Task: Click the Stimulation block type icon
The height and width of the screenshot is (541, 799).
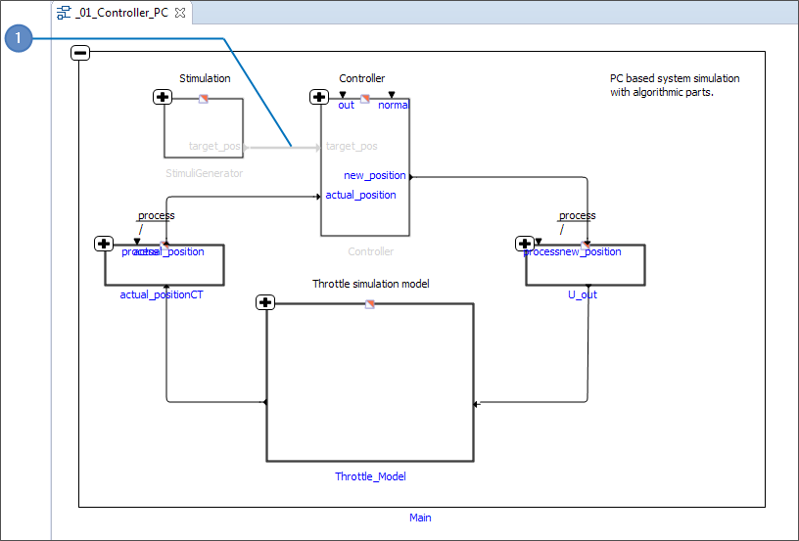Action: [x=204, y=98]
